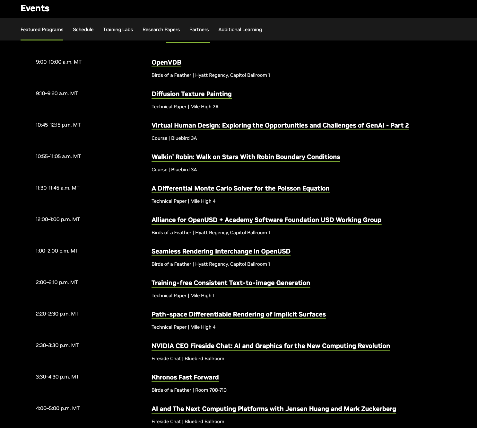Screen dimensions: 477x428
Task: Select the Research Papers tab
Action: [161, 30]
